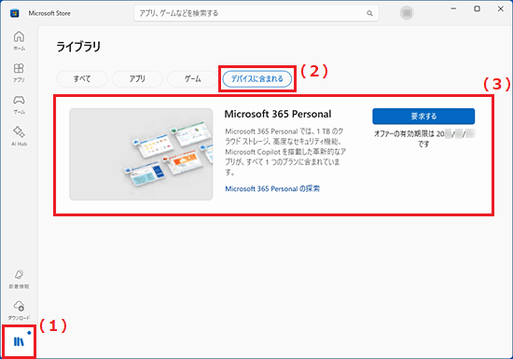Viewport: 513px width, 359px height.
Task: Select the アプリ filter tab
Action: tap(137, 79)
